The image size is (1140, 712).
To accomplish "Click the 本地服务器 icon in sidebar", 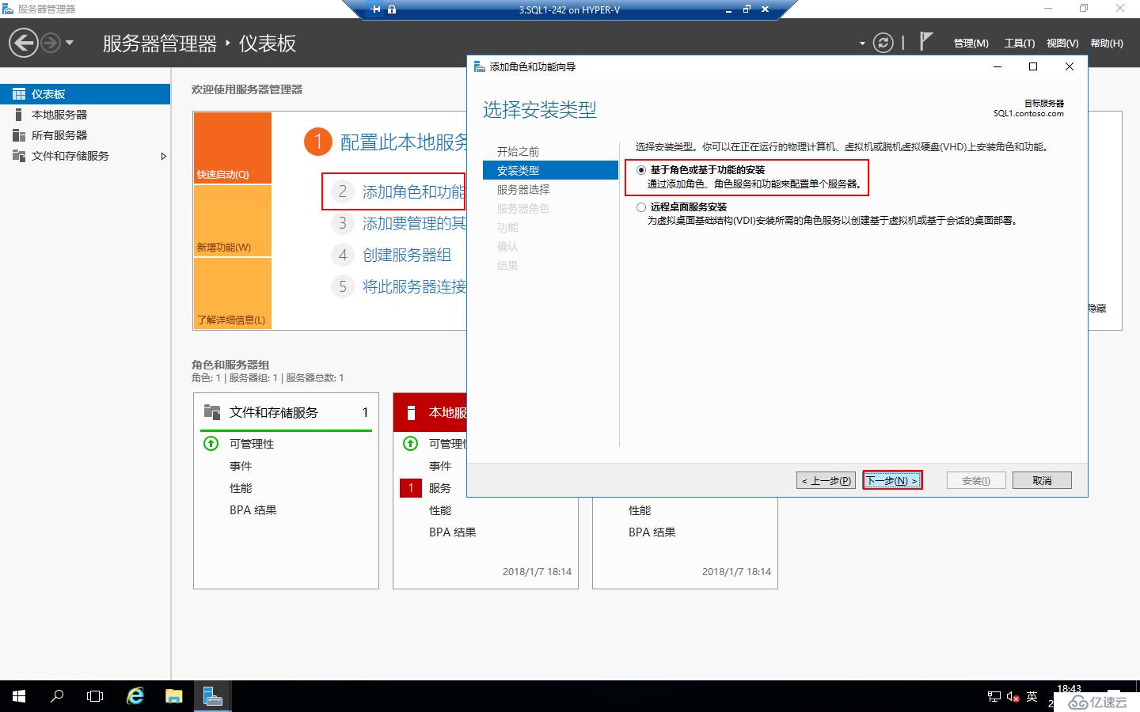I will click(x=19, y=115).
